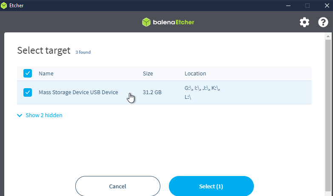Toggle the select-all checkbox in table header
333x196 pixels.
click(28, 73)
